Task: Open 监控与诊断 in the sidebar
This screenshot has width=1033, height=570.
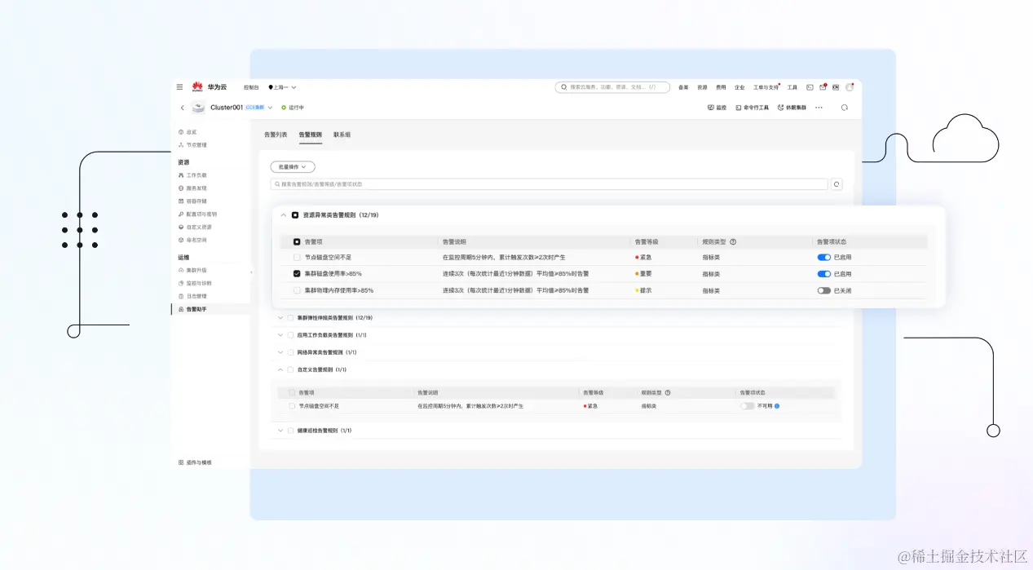Action: [x=195, y=283]
